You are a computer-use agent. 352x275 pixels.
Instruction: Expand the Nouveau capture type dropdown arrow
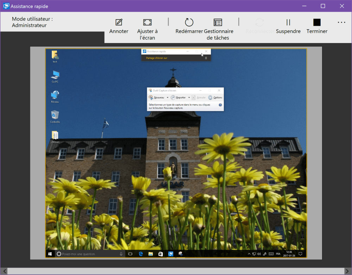pyautogui.click(x=168, y=98)
